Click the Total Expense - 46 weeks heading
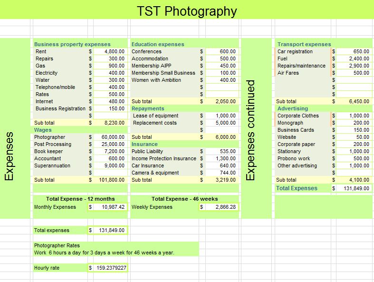Viewport: 374px width, 282px height. click(184, 199)
